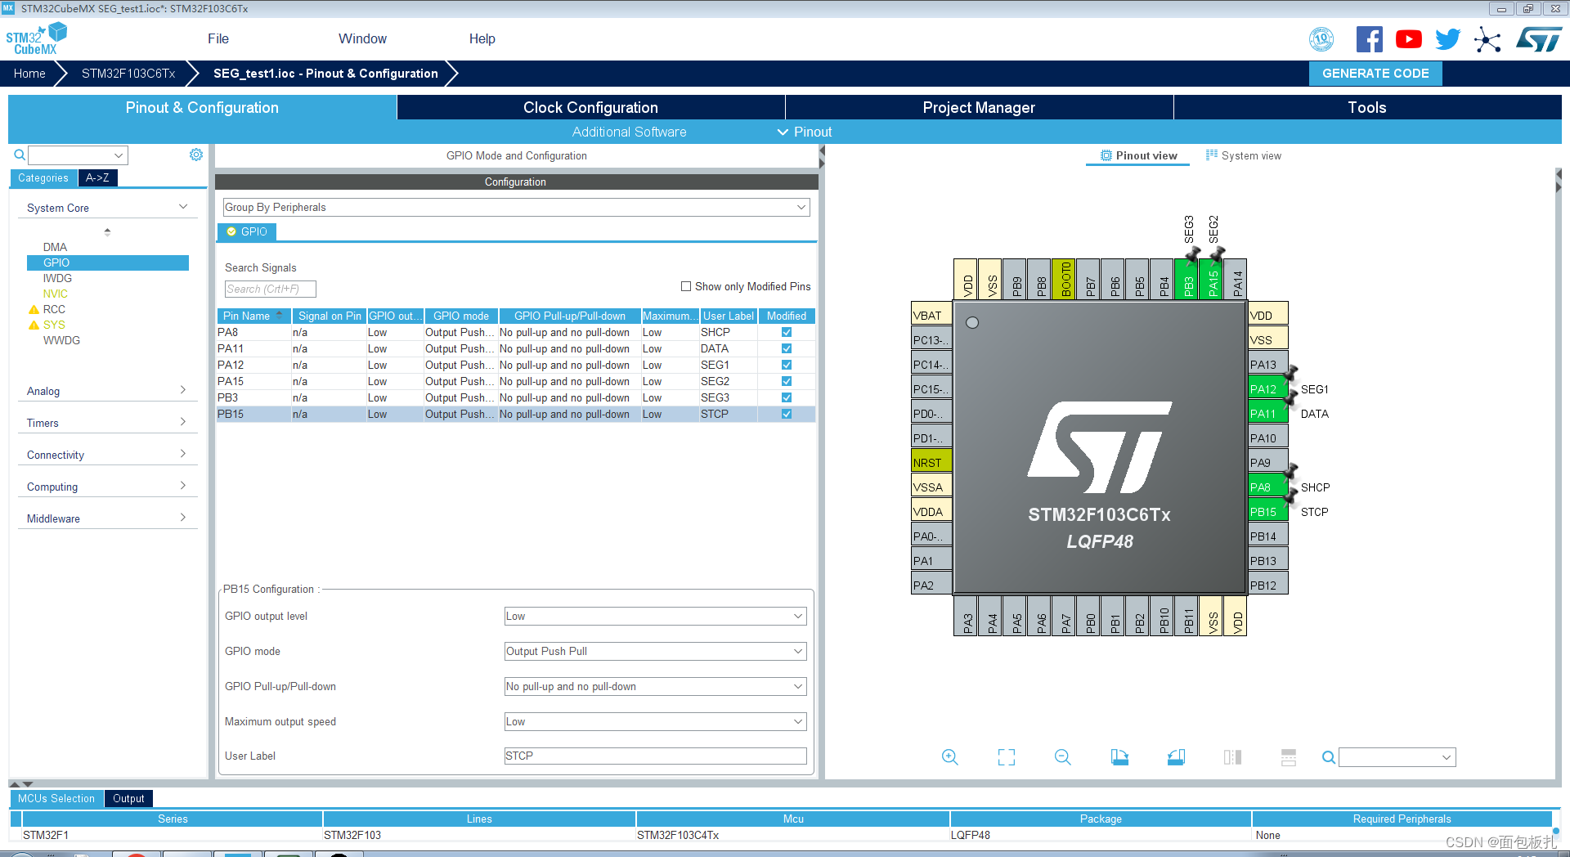
Task: Switch to System view
Action: coord(1244,155)
